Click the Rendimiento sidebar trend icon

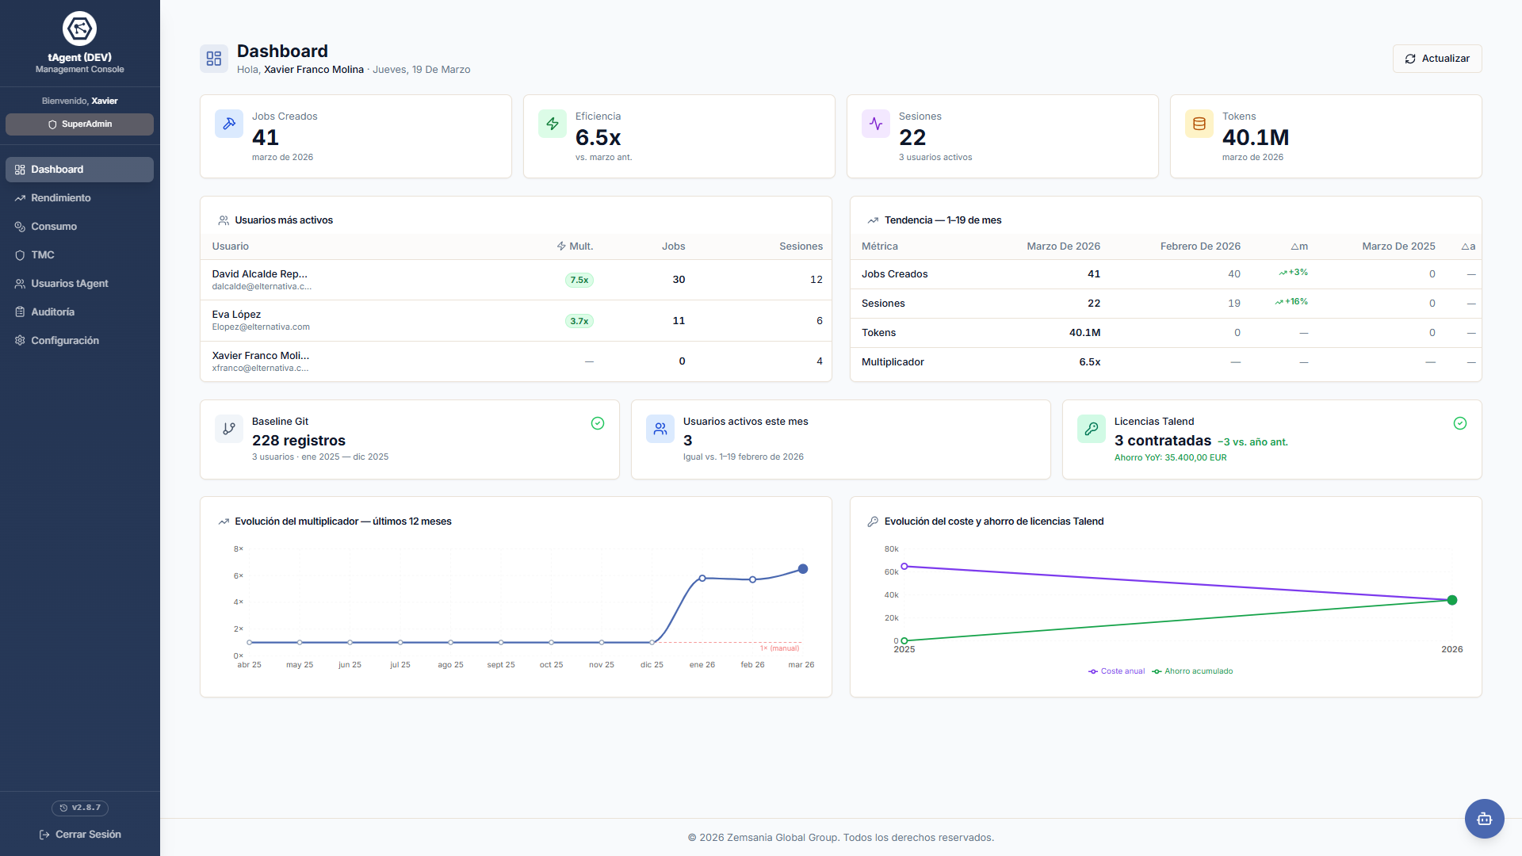click(x=20, y=198)
